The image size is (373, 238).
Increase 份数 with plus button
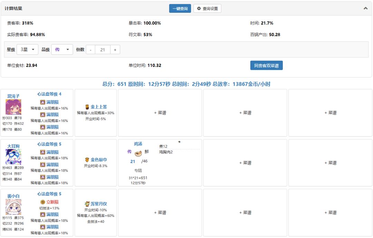[x=115, y=50]
